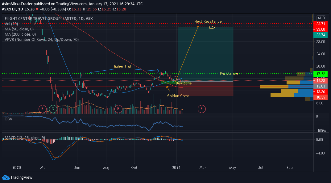Select the MACD (12, 26, close, 9) label
The image size is (331, 183).
point(25,138)
